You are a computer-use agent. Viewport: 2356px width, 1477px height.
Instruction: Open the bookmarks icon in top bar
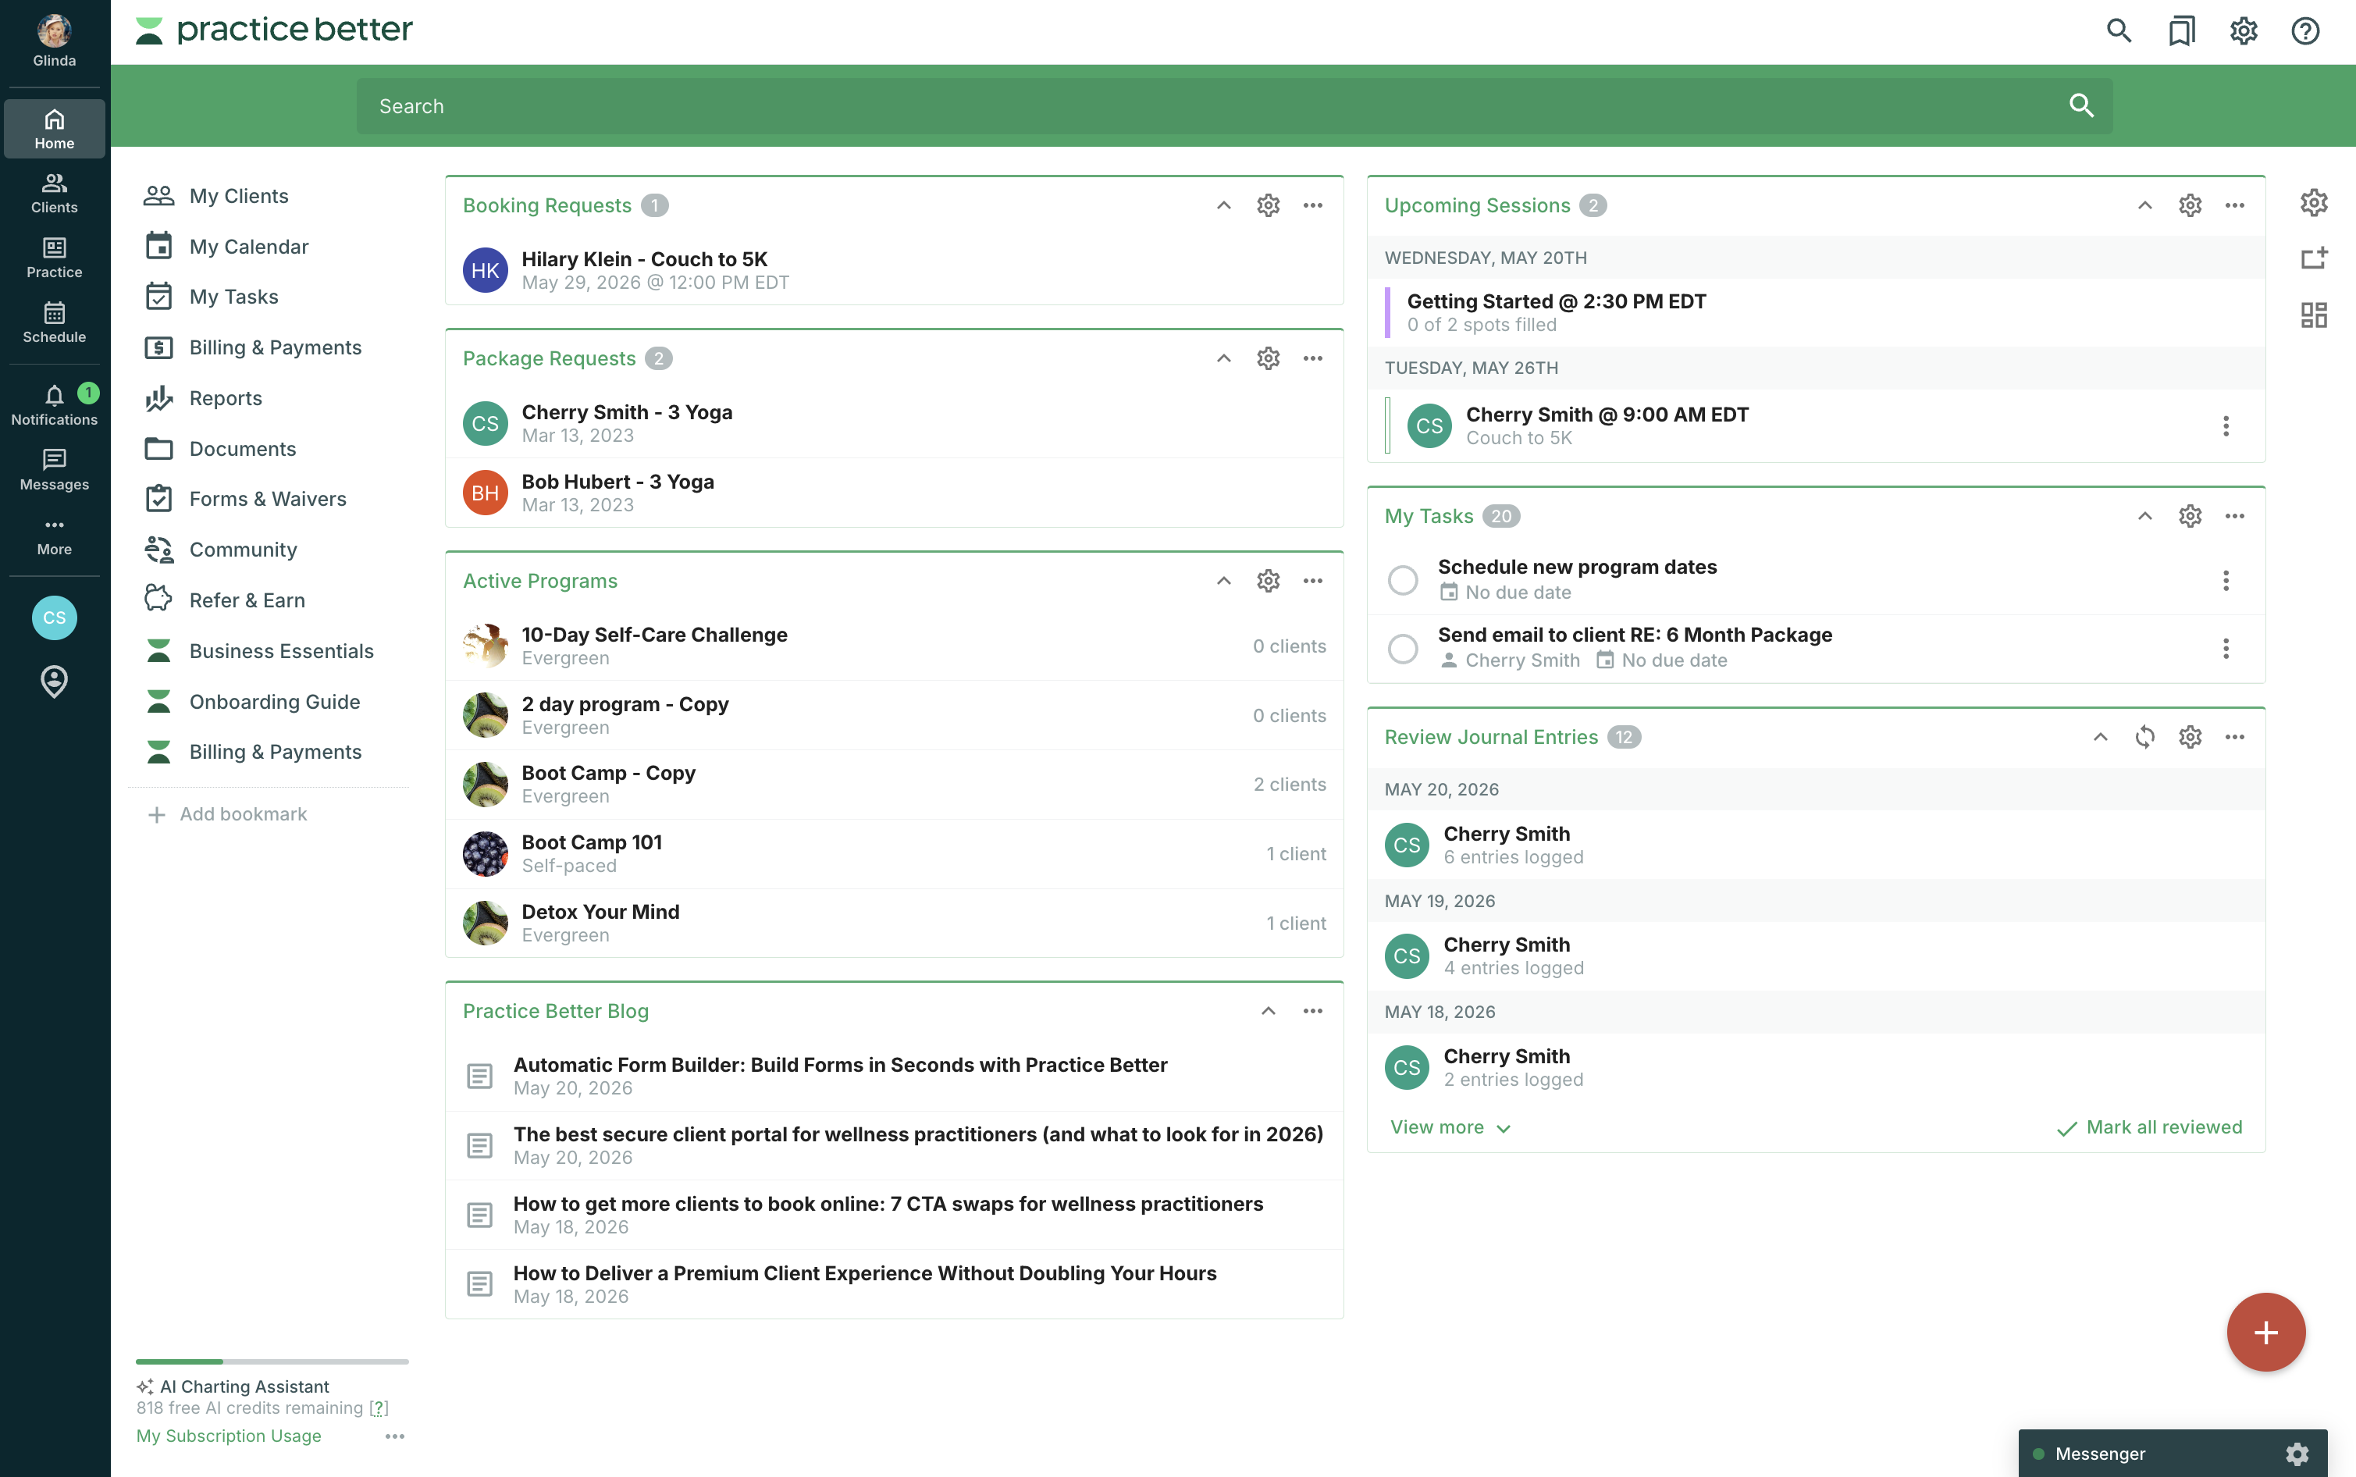tap(2181, 30)
